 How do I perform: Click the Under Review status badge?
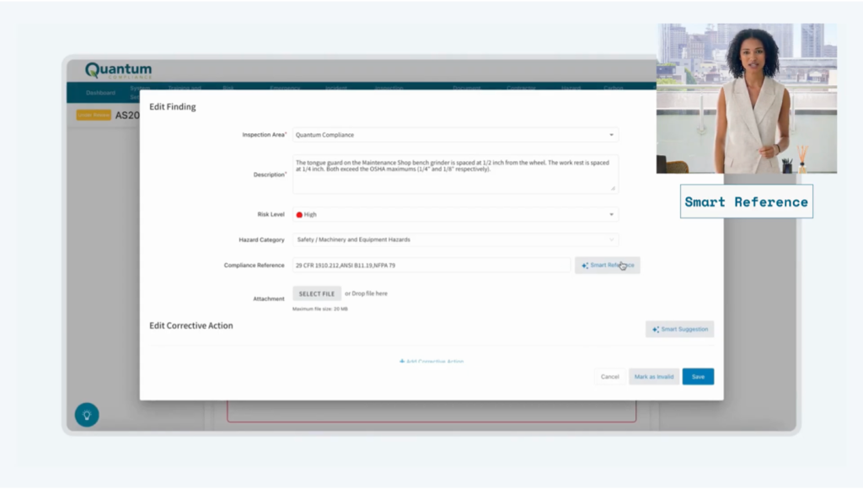[x=94, y=115]
